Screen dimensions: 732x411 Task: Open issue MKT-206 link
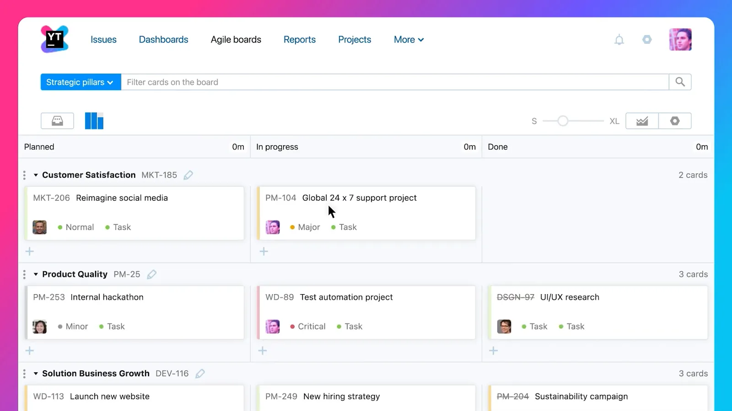(x=51, y=198)
